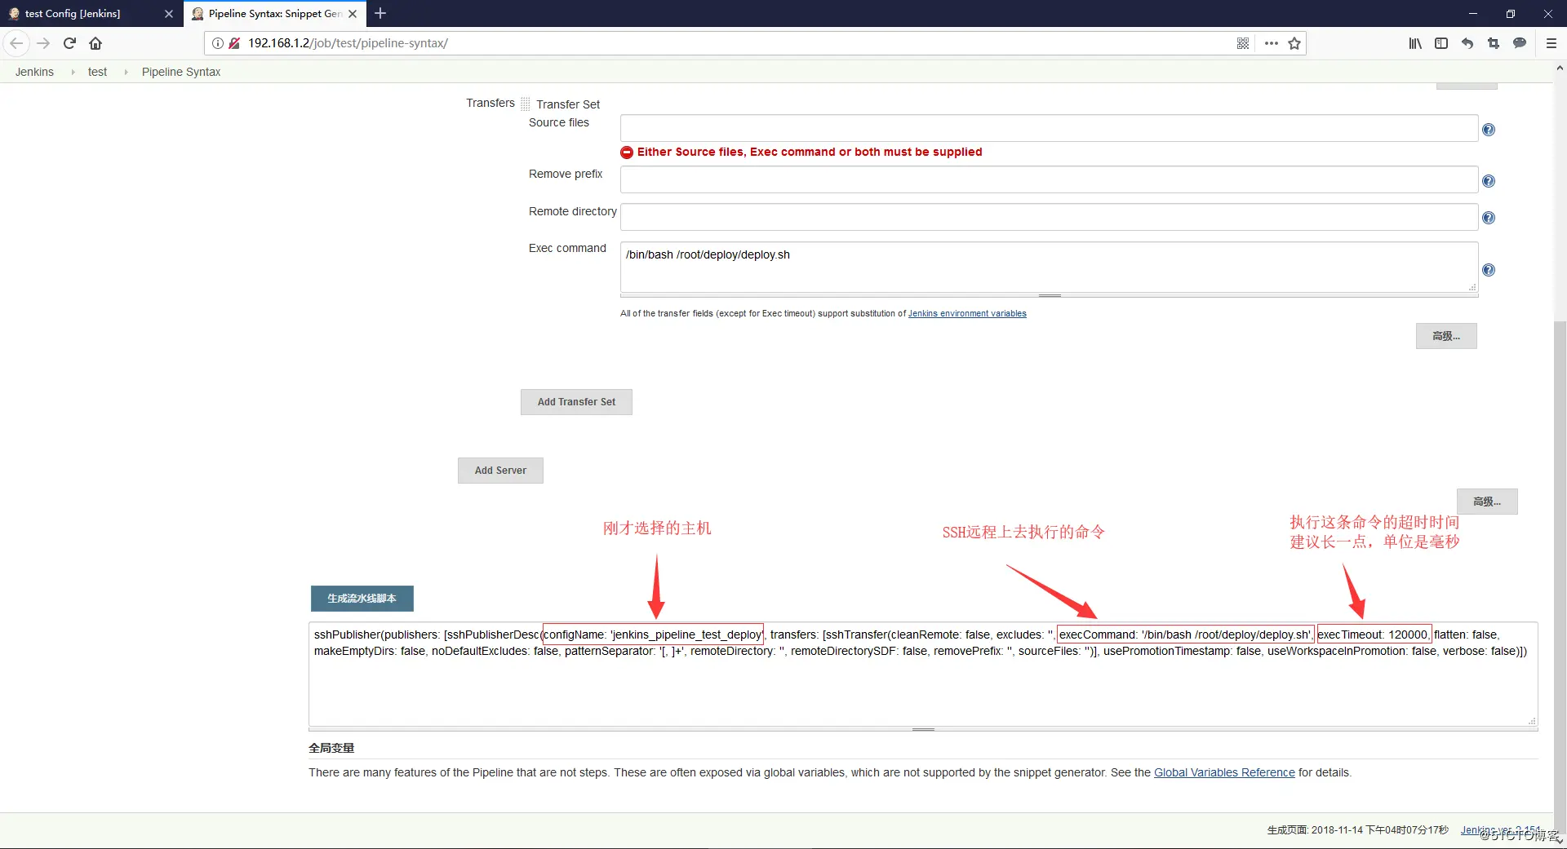The width and height of the screenshot is (1567, 849).
Task: Click the browser forward arrow
Action: (x=43, y=43)
